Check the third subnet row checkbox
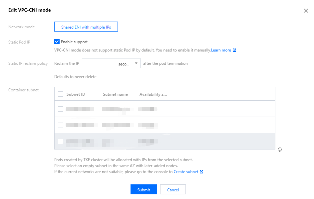This screenshot has width=314, height=199. [61, 141]
